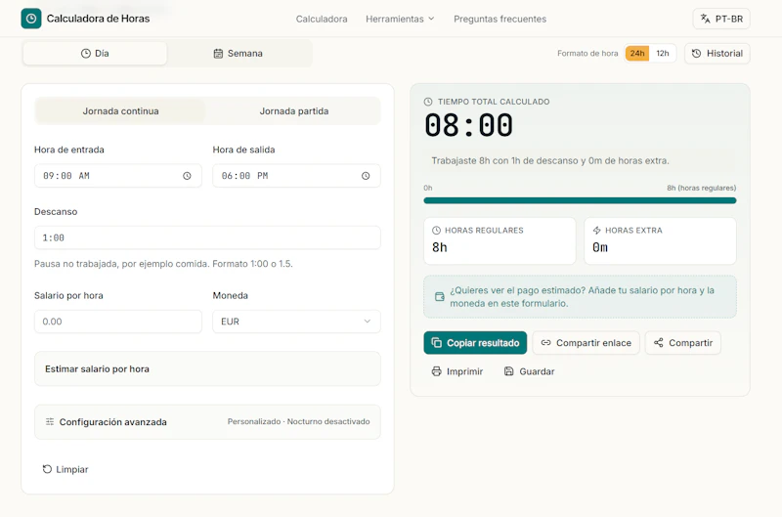Click the Hora de salida time field
This screenshot has width=782, height=517.
click(x=296, y=176)
